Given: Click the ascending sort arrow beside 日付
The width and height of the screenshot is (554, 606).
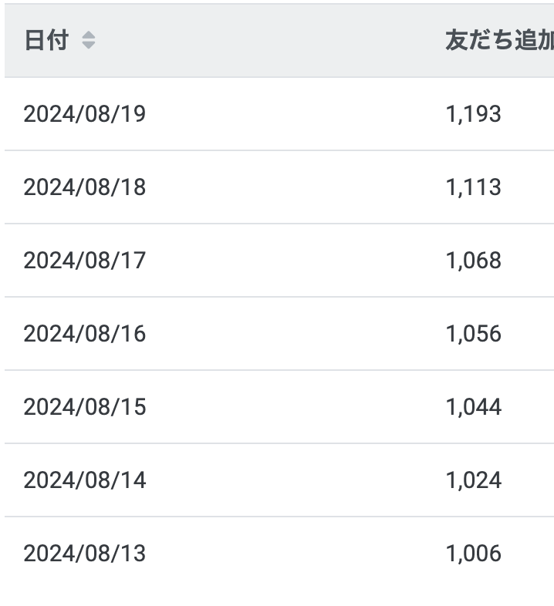Looking at the screenshot, I should [89, 35].
